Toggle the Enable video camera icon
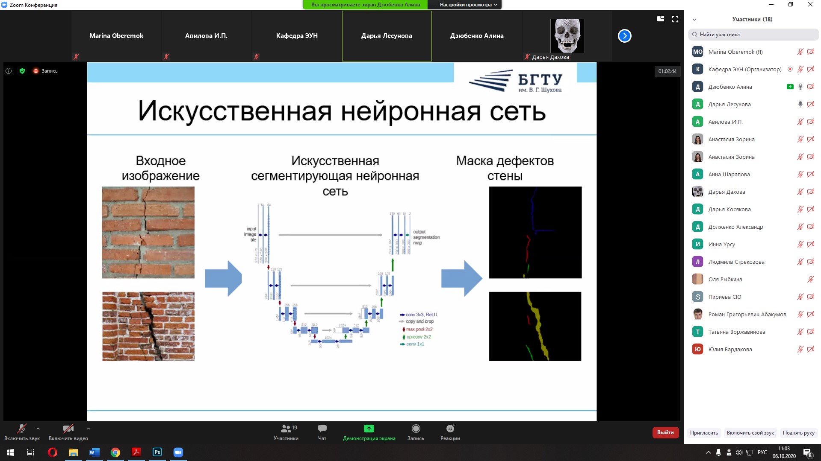Image resolution: width=821 pixels, height=461 pixels. (x=68, y=429)
